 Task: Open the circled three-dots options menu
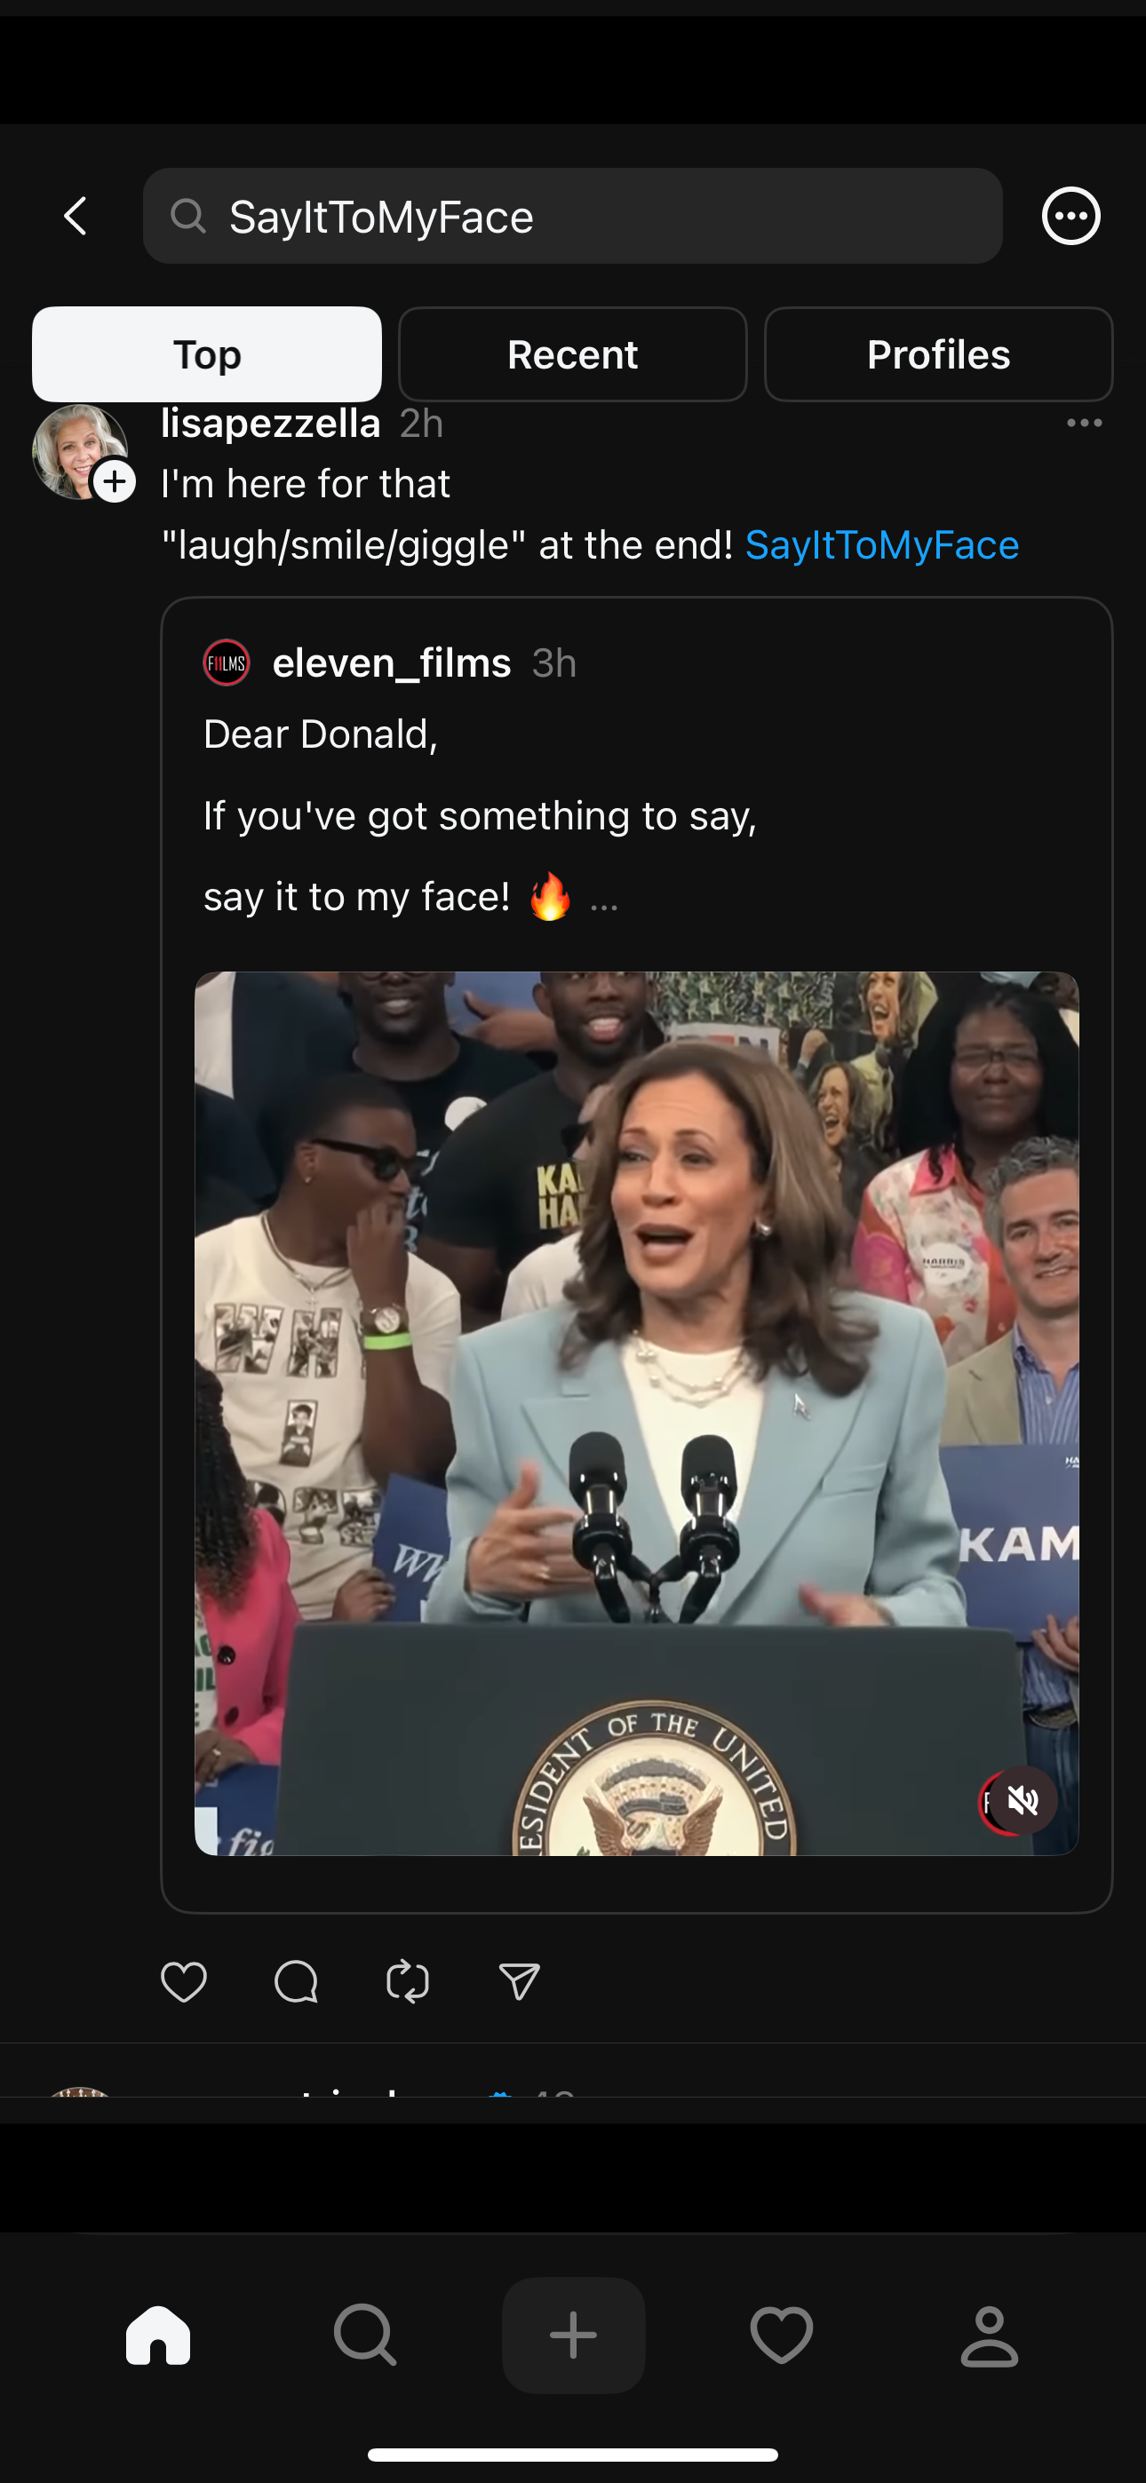[1070, 216]
